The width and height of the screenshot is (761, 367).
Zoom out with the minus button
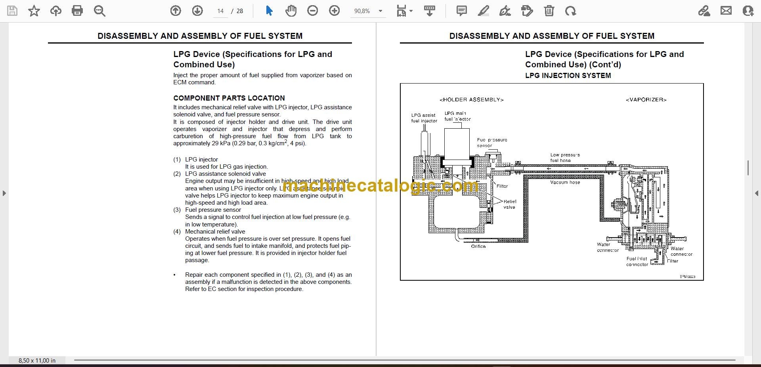[x=313, y=11]
